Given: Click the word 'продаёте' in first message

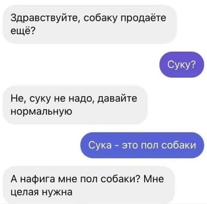Looking at the screenshot, I should 143,18.
